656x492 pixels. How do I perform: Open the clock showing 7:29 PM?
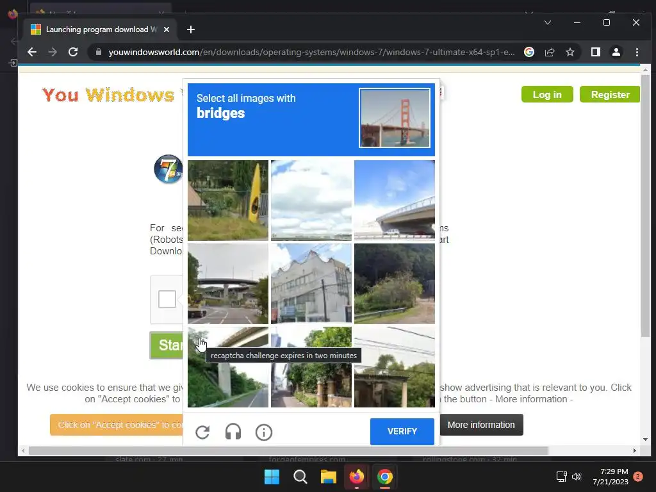[x=610, y=477]
